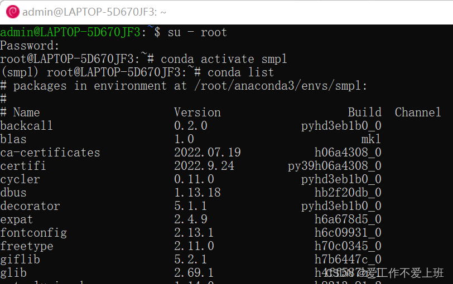Click the 'Password:' prompt line
This screenshot has height=284, width=453.
pos(30,46)
